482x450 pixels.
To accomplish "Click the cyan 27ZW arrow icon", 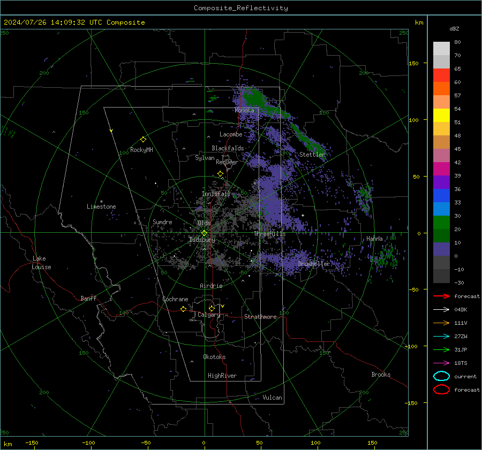I will 441,336.
